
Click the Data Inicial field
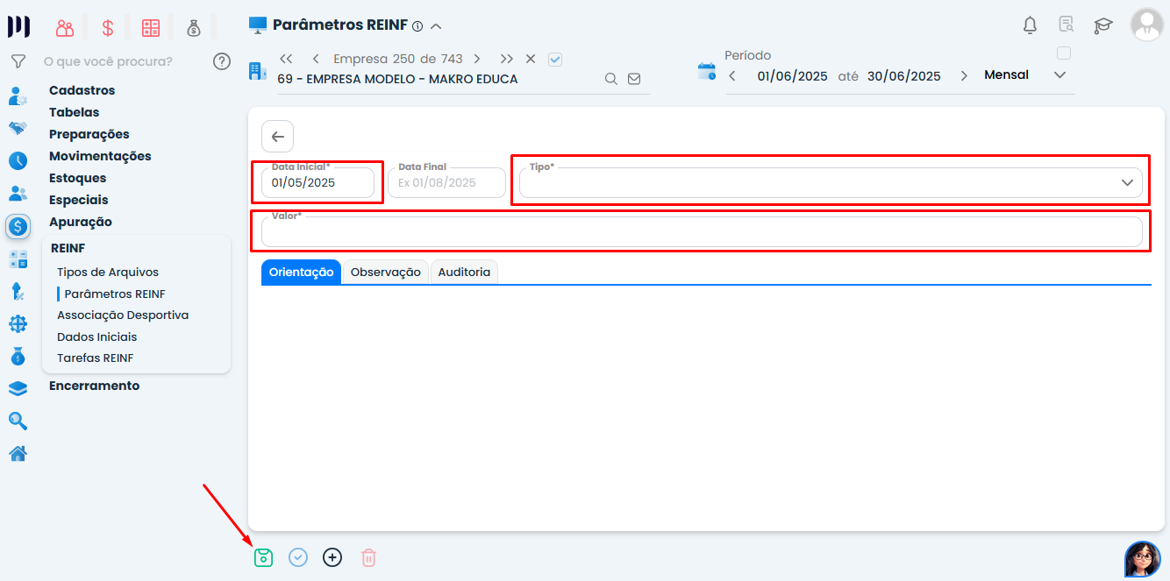pyautogui.click(x=317, y=182)
